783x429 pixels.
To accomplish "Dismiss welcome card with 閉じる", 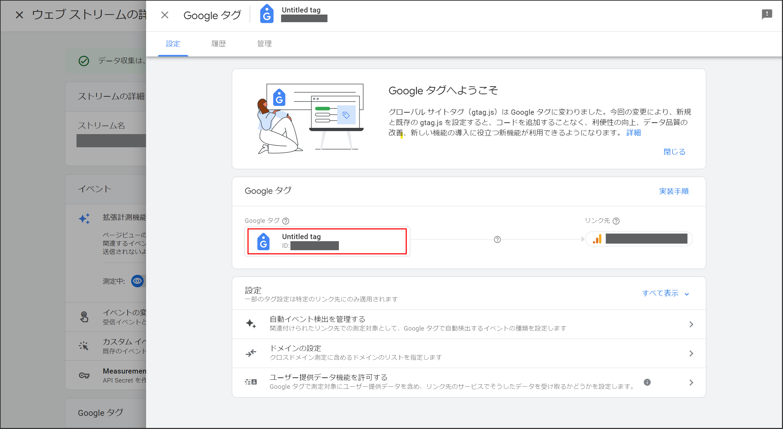I will tap(674, 152).
